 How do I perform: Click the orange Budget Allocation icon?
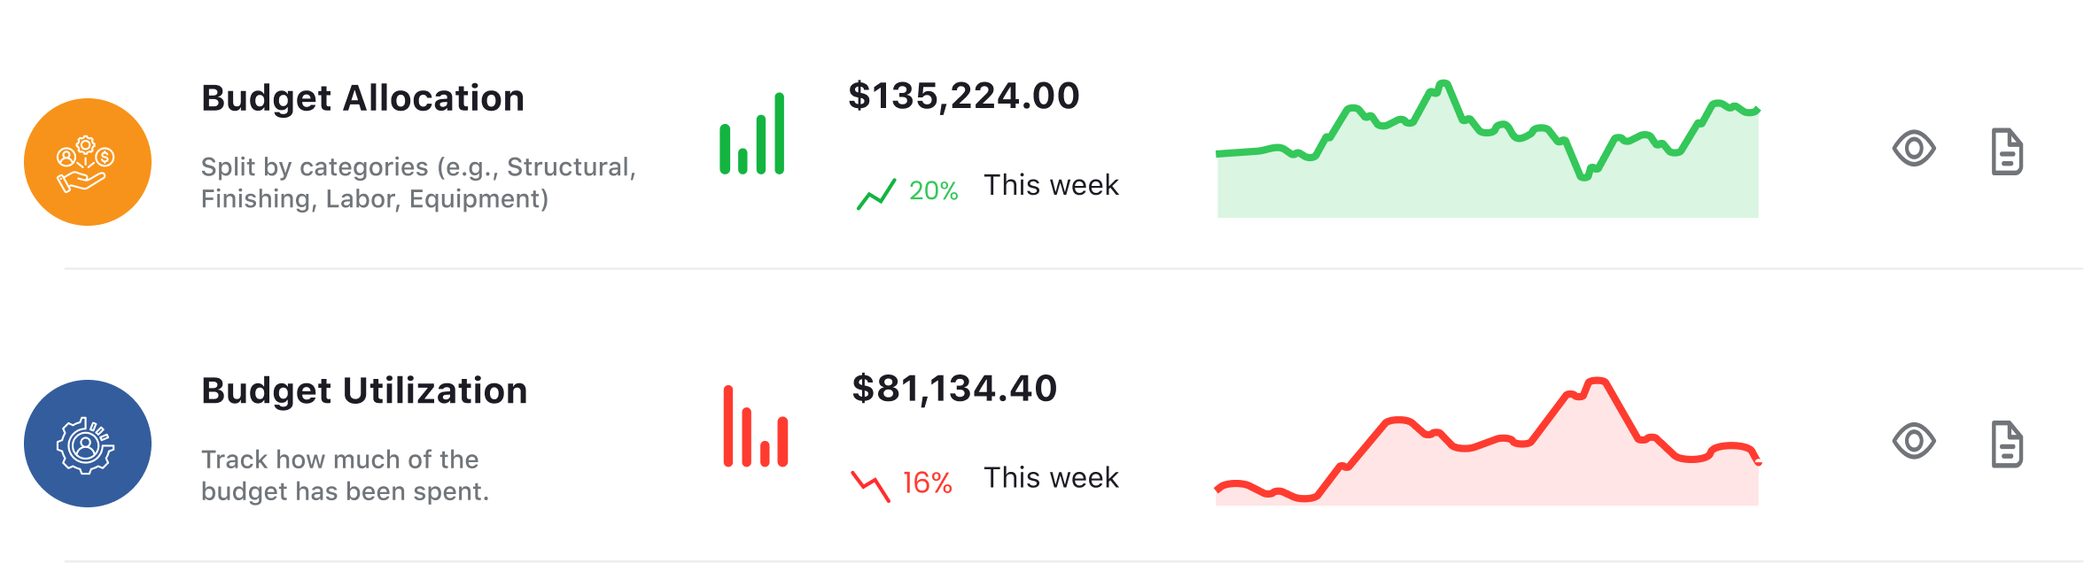pyautogui.click(x=88, y=162)
